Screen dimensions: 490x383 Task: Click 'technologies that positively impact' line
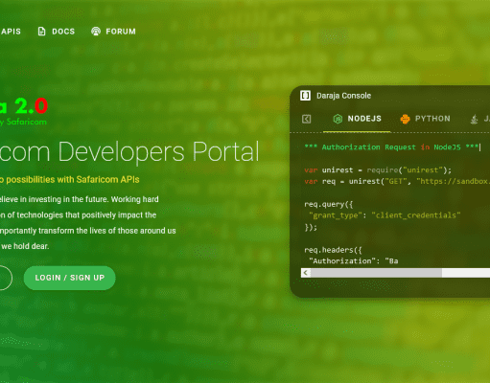coord(78,215)
